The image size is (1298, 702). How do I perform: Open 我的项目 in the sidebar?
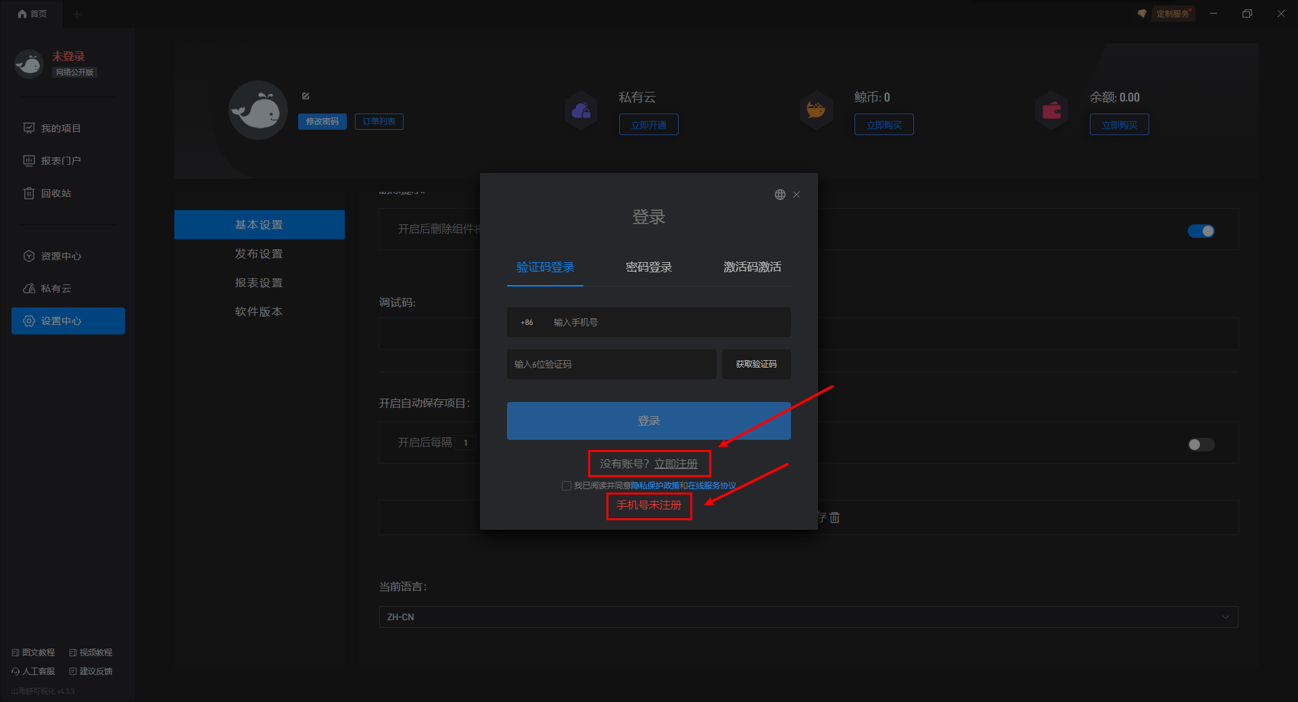tap(68, 128)
